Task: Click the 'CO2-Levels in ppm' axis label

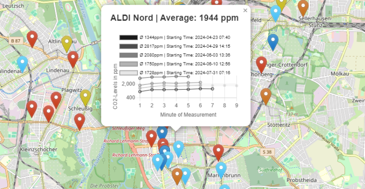Action: [115, 86]
